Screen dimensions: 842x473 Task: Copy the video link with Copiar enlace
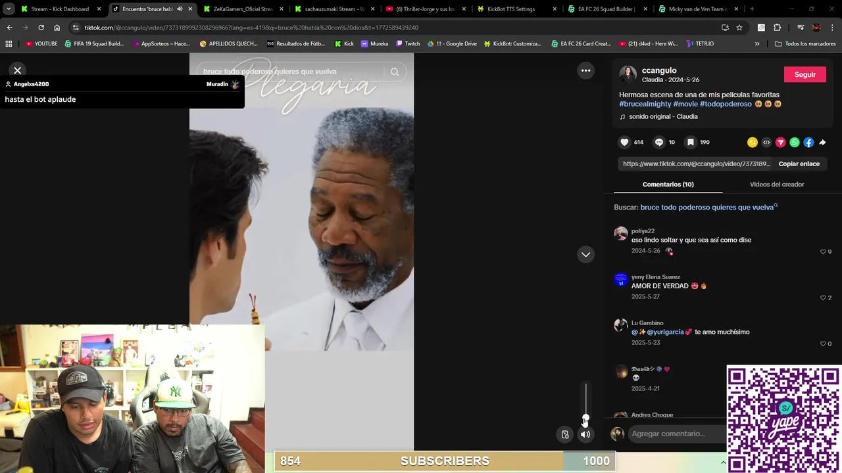799,164
